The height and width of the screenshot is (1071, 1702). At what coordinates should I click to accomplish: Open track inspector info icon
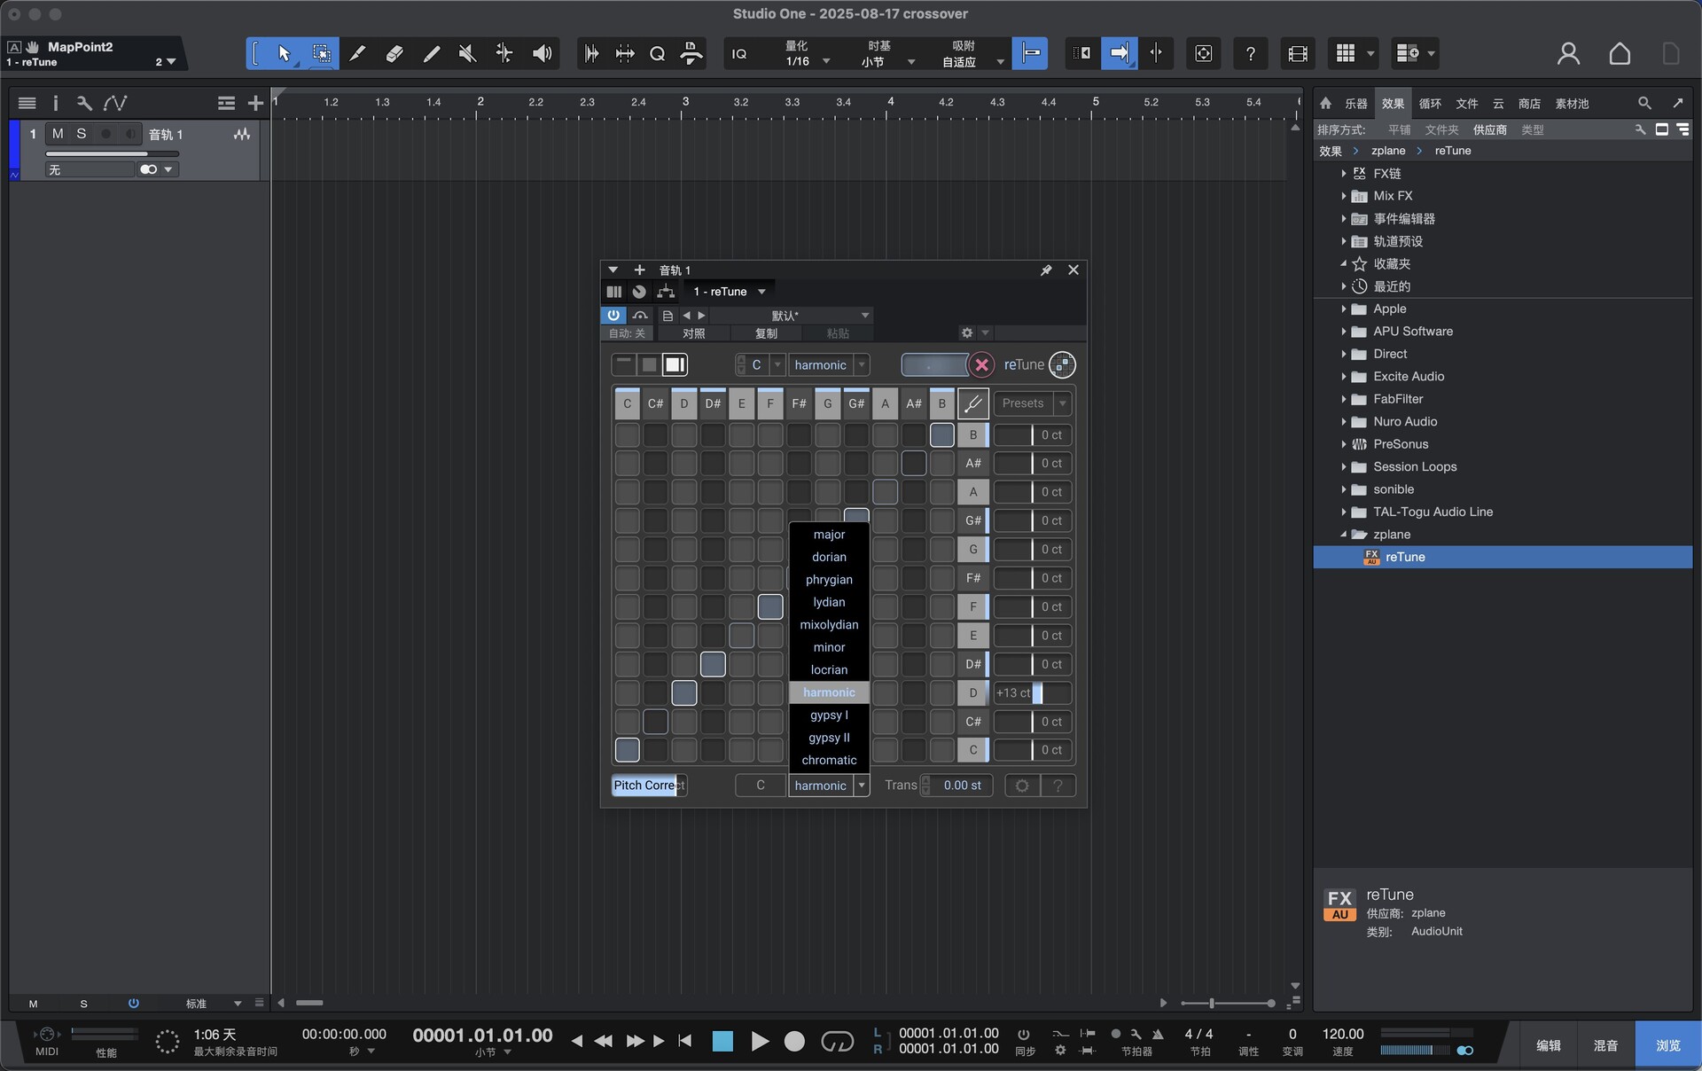coord(55,104)
